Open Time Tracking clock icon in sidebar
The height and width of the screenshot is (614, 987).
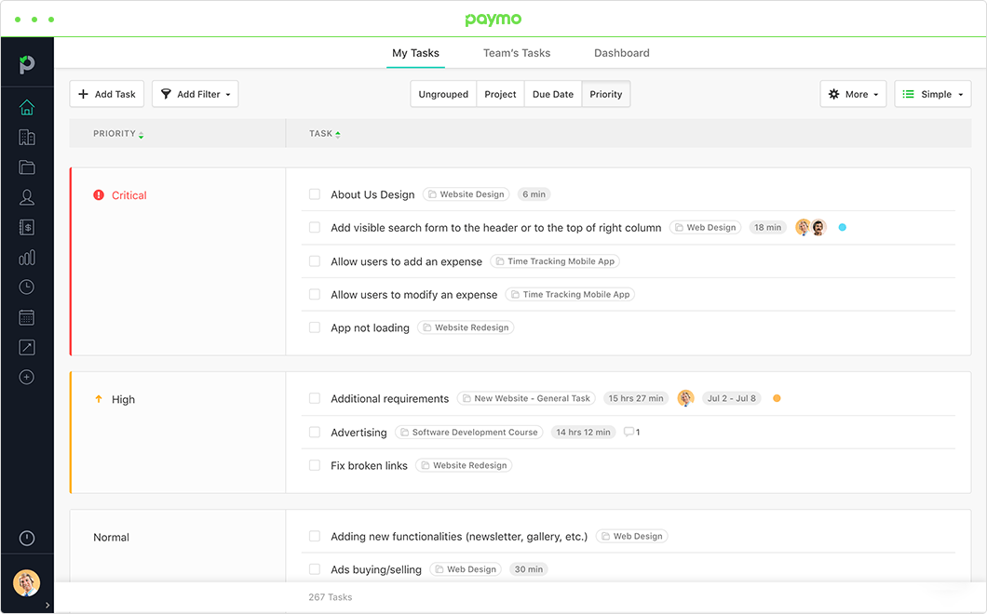click(x=27, y=287)
